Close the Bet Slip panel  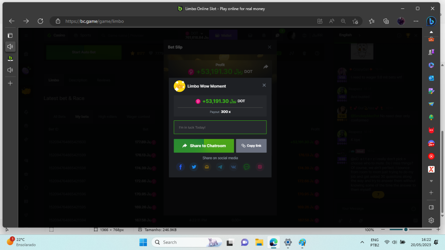[x=270, y=47]
